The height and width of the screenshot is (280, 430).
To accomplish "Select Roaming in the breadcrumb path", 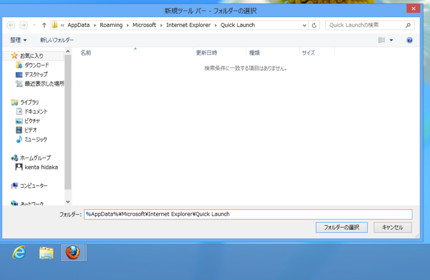I will [111, 25].
